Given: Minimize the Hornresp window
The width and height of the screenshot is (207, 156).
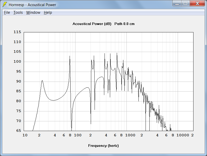Looking at the screenshot, I should [177, 4].
